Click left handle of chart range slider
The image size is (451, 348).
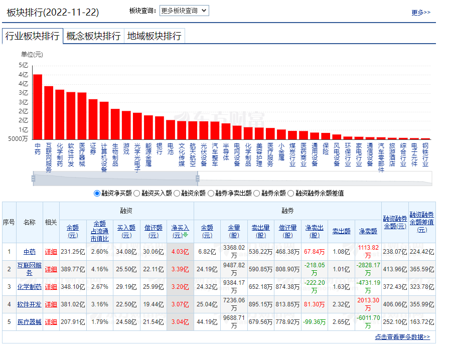click(x=33, y=178)
